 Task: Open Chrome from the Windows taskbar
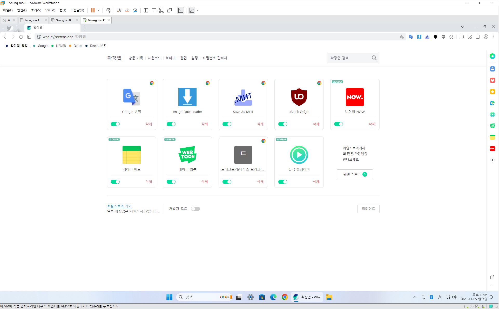[x=285, y=297]
